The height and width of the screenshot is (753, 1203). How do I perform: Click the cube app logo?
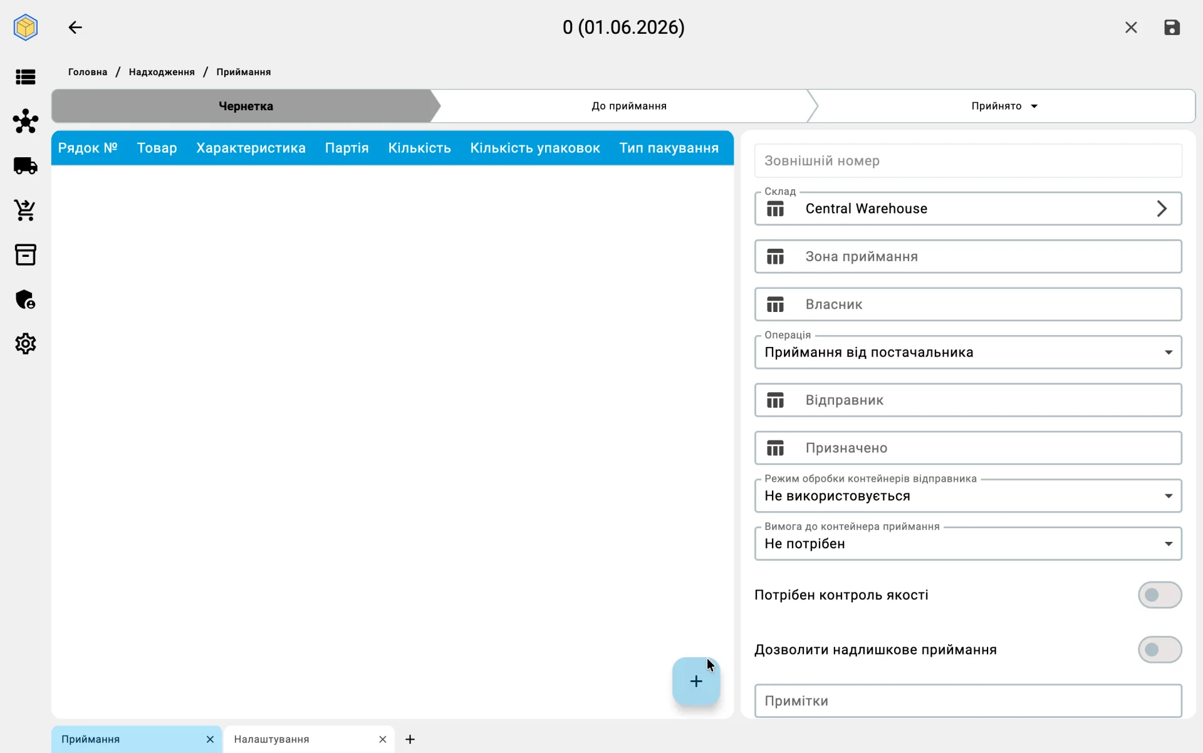pos(26,28)
